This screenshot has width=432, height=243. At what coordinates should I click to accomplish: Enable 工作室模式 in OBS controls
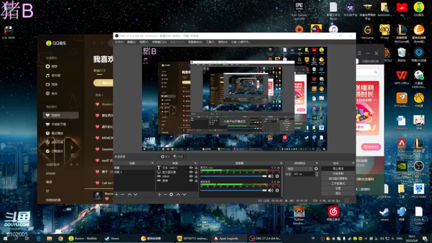(x=338, y=184)
